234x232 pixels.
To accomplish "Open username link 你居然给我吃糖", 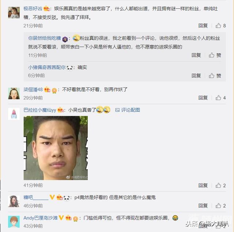I will pos(45,38).
